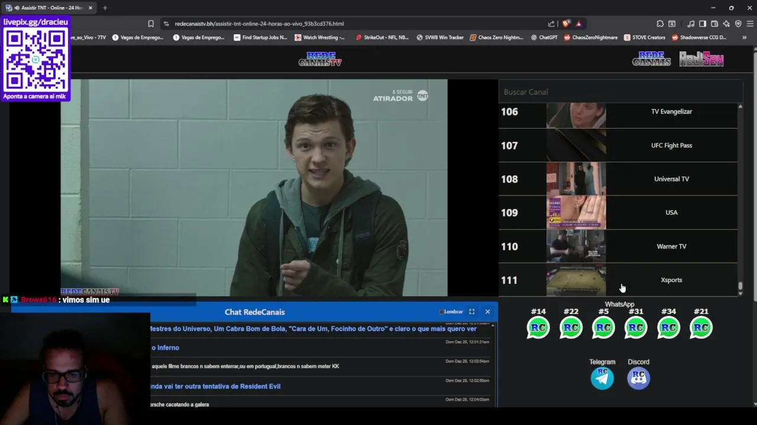Click the Xsports channel thumbnail

click(576, 280)
